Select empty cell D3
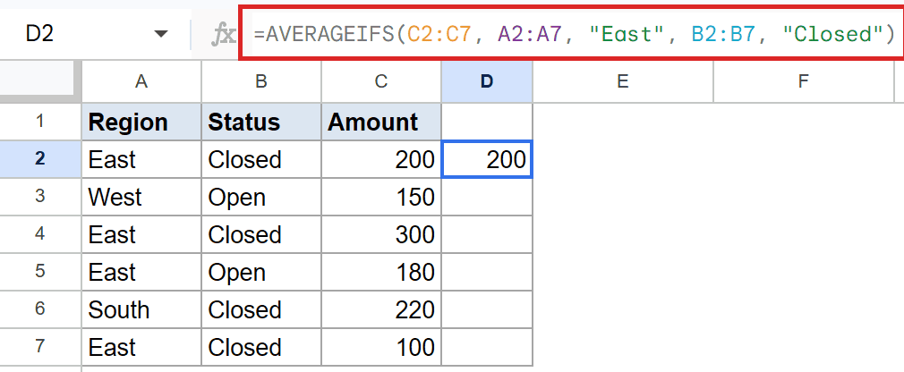The height and width of the screenshot is (372, 904). (487, 197)
